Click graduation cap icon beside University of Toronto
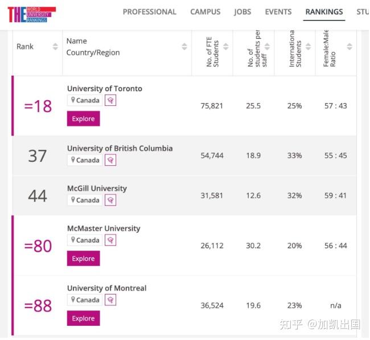This screenshot has height=340, width=370. [x=110, y=100]
